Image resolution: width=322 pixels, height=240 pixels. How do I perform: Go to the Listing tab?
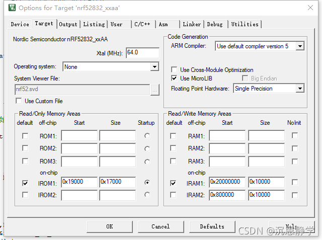pos(94,24)
